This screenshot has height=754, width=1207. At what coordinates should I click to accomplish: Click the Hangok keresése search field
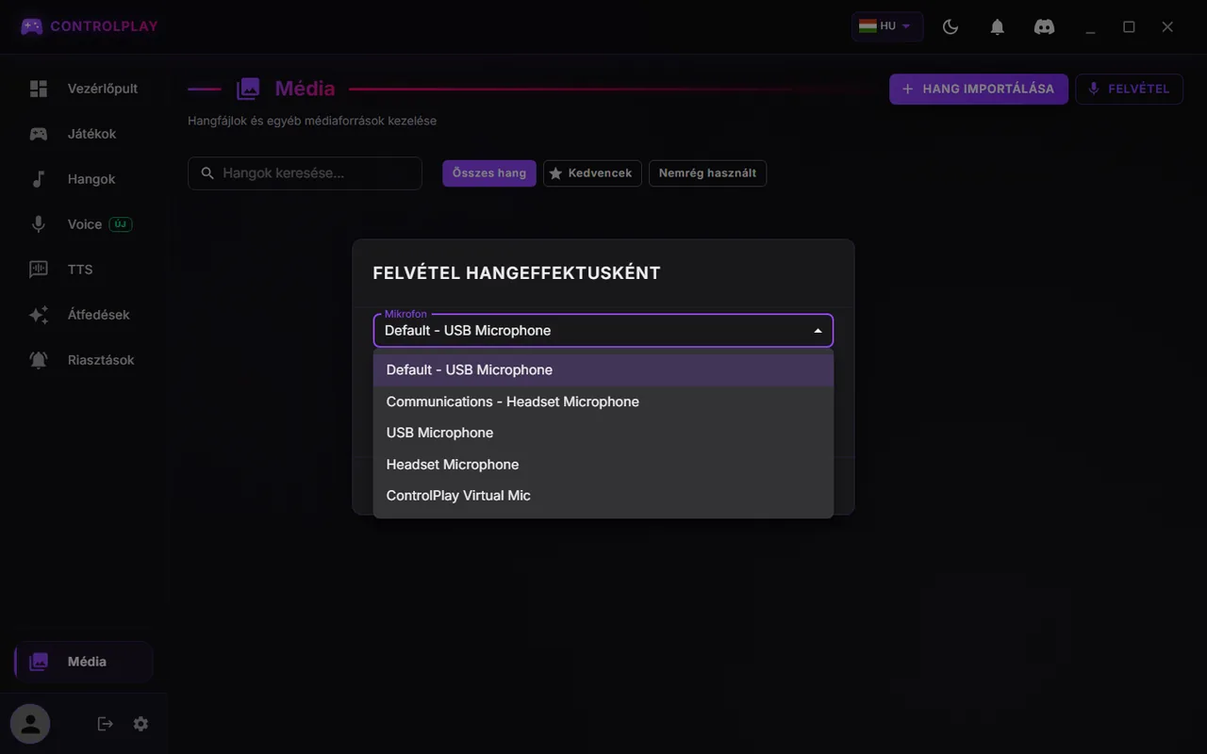(x=305, y=173)
